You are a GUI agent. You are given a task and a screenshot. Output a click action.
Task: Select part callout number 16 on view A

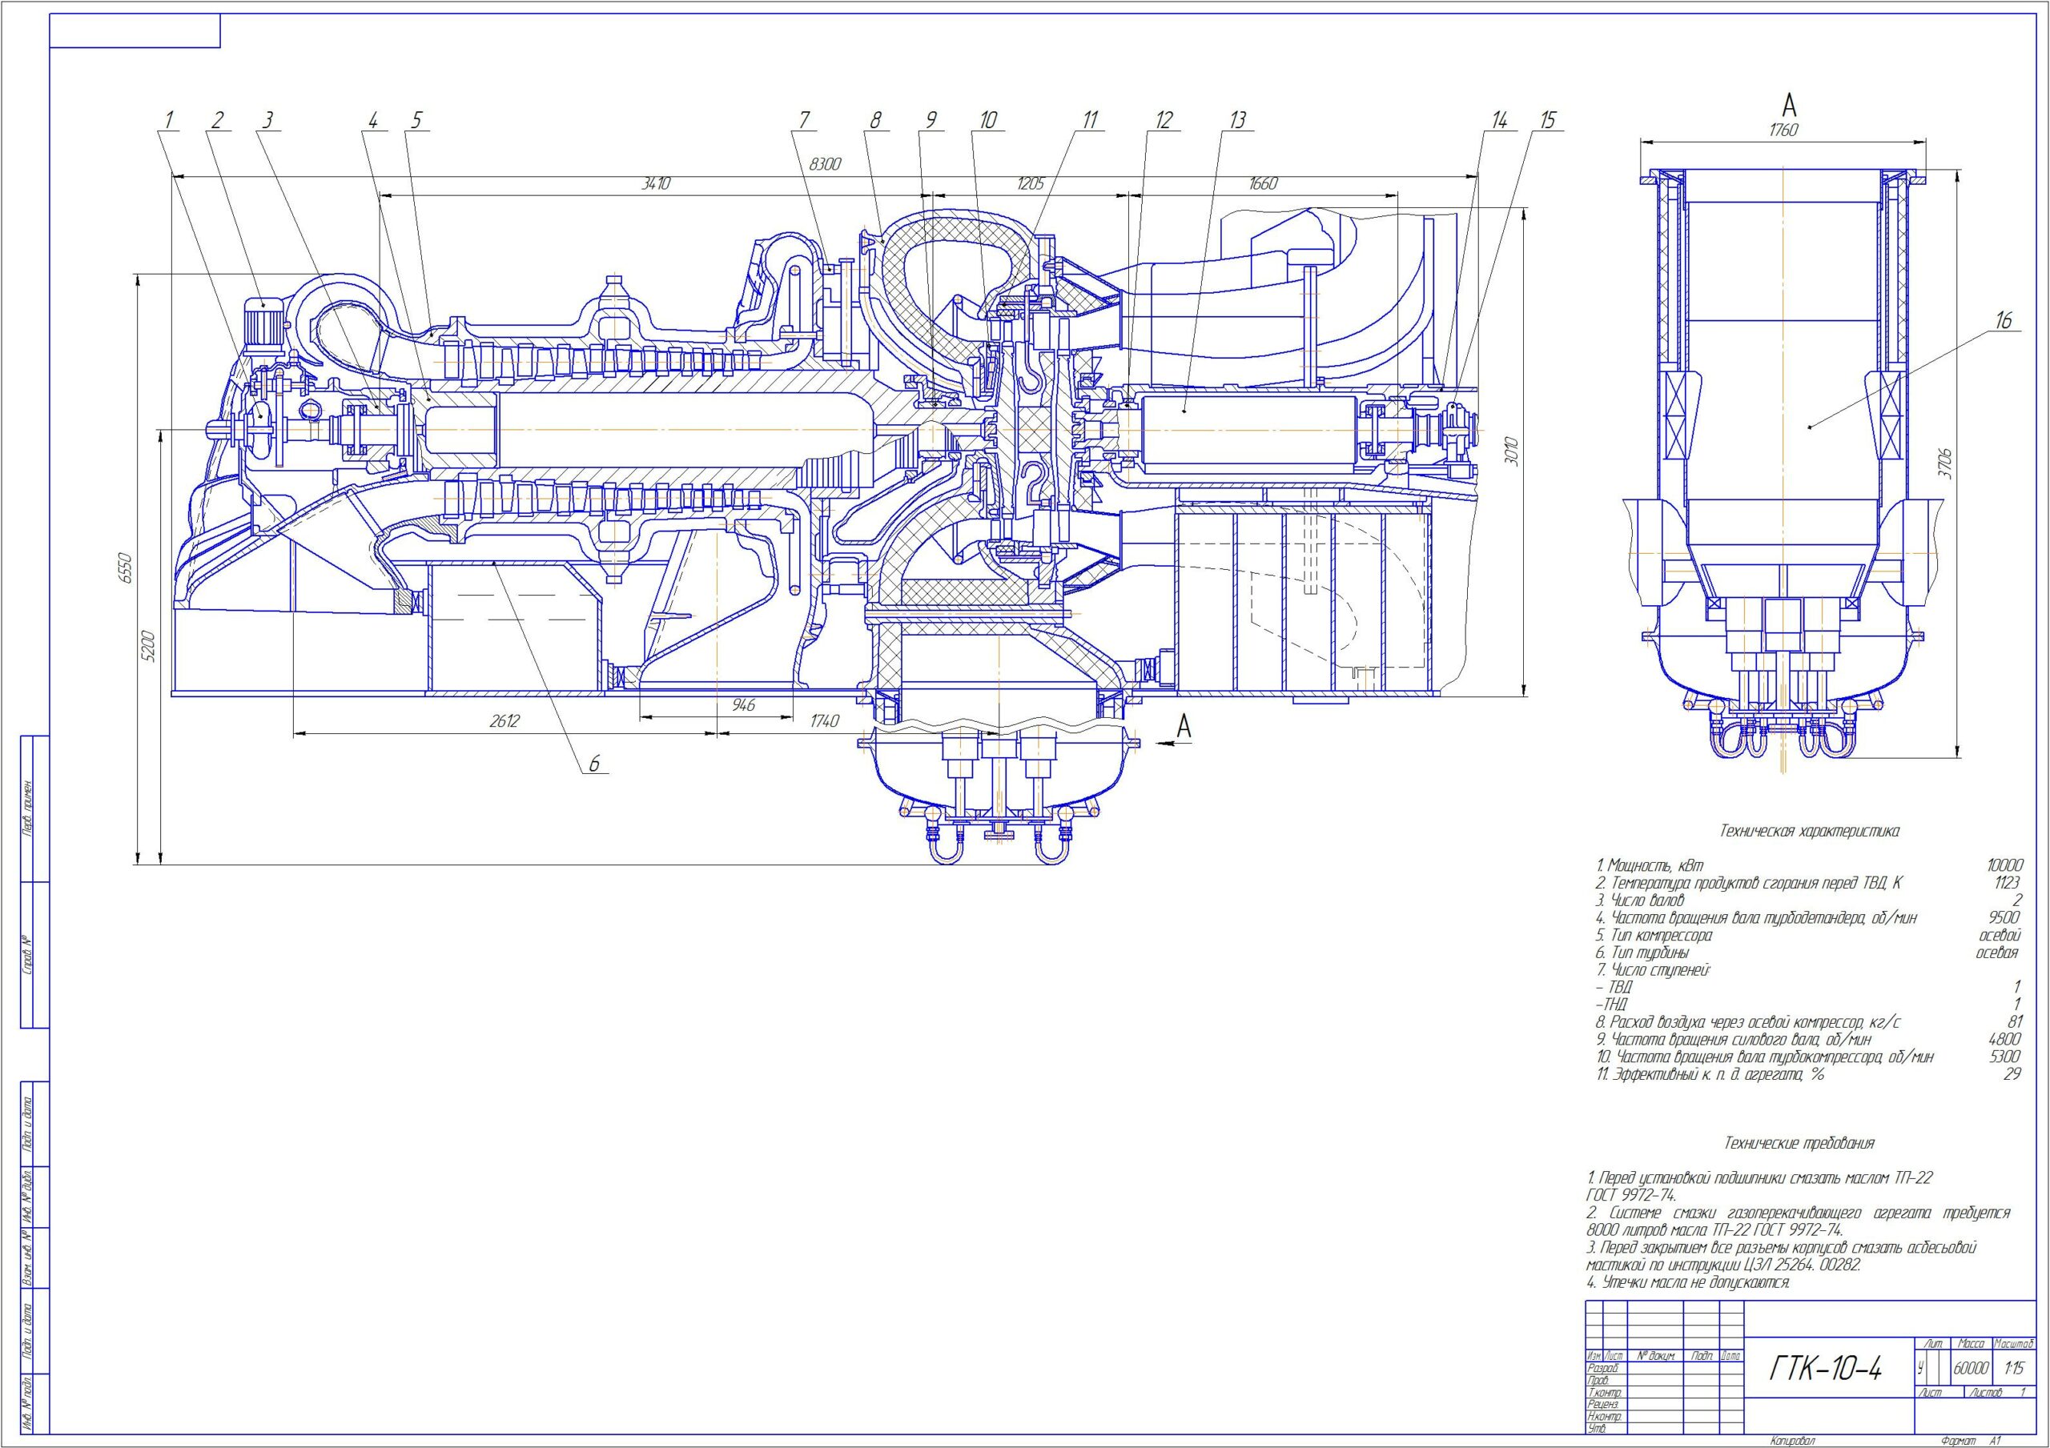point(2004,320)
